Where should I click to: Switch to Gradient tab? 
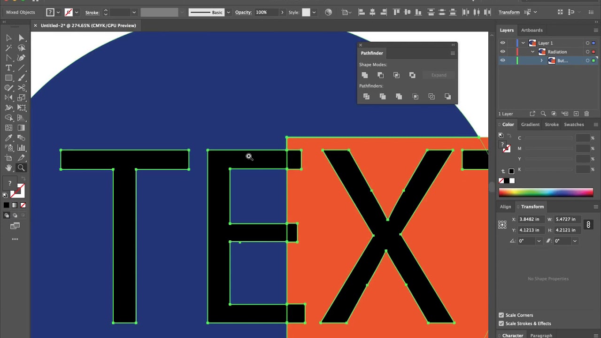(530, 124)
